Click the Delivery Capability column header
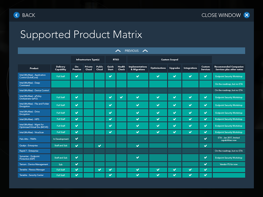 (x=61, y=68)
